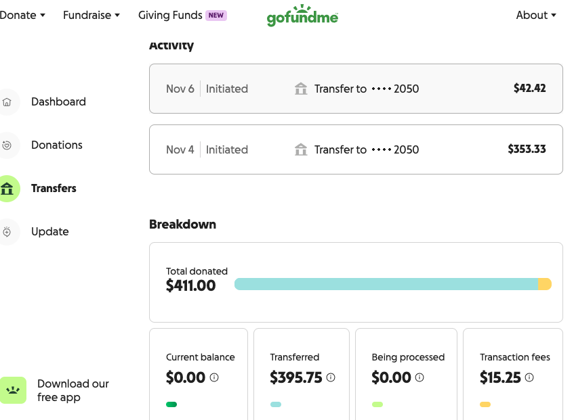
Task: Open the Dashboard page
Action: (58, 102)
